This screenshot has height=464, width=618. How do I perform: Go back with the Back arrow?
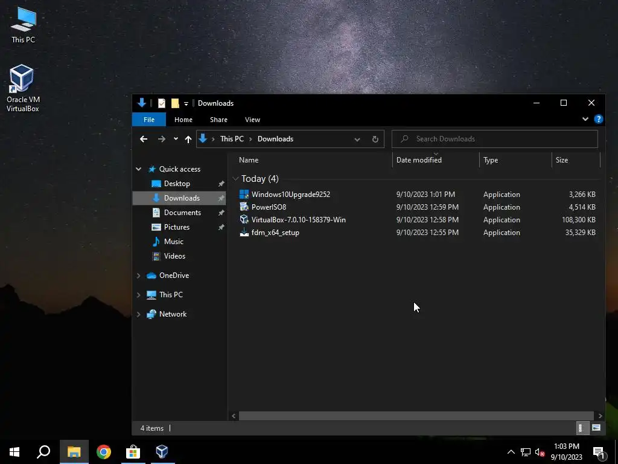(x=144, y=139)
